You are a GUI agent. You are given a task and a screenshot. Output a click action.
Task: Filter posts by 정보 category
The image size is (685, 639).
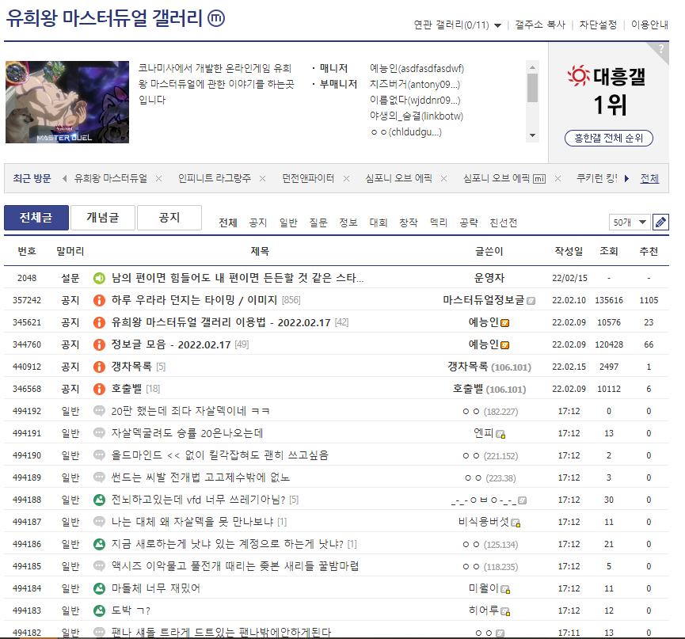tap(348, 223)
